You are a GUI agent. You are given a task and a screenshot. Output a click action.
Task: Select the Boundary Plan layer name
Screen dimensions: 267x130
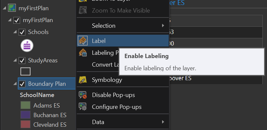click(47, 84)
